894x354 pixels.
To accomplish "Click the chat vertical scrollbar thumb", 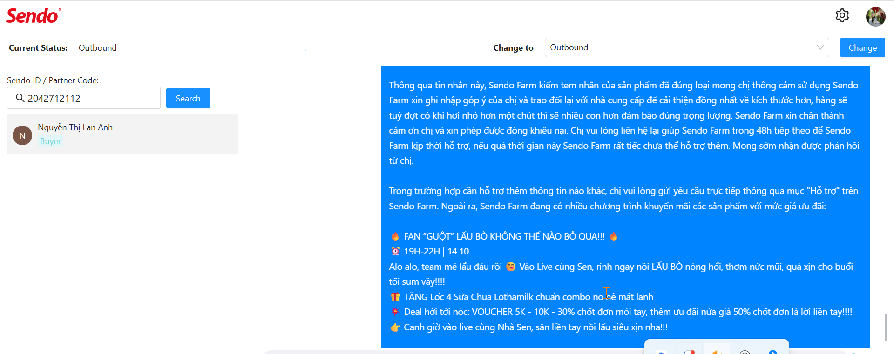I will (x=886, y=327).
